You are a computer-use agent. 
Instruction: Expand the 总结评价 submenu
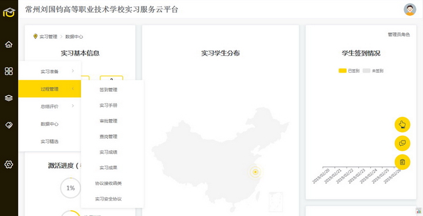coord(49,107)
